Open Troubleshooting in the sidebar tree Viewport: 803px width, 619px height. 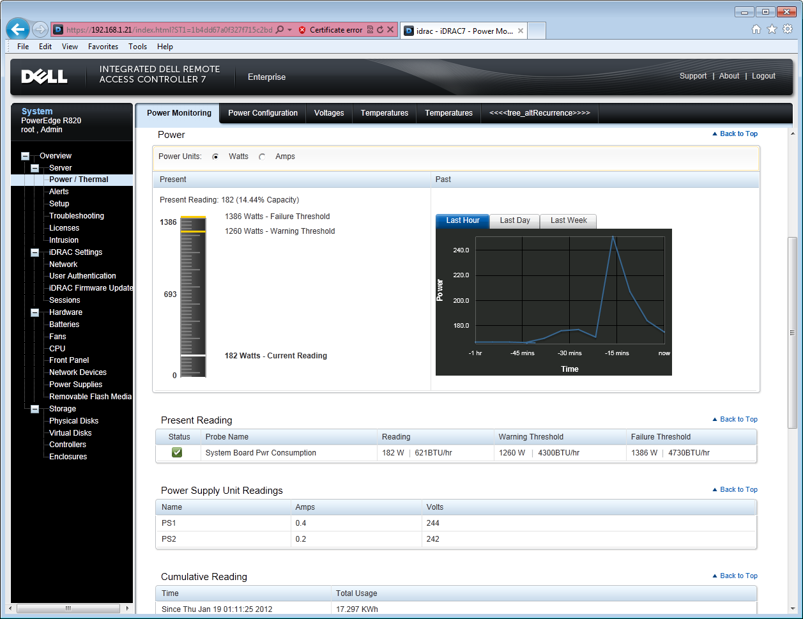(77, 216)
